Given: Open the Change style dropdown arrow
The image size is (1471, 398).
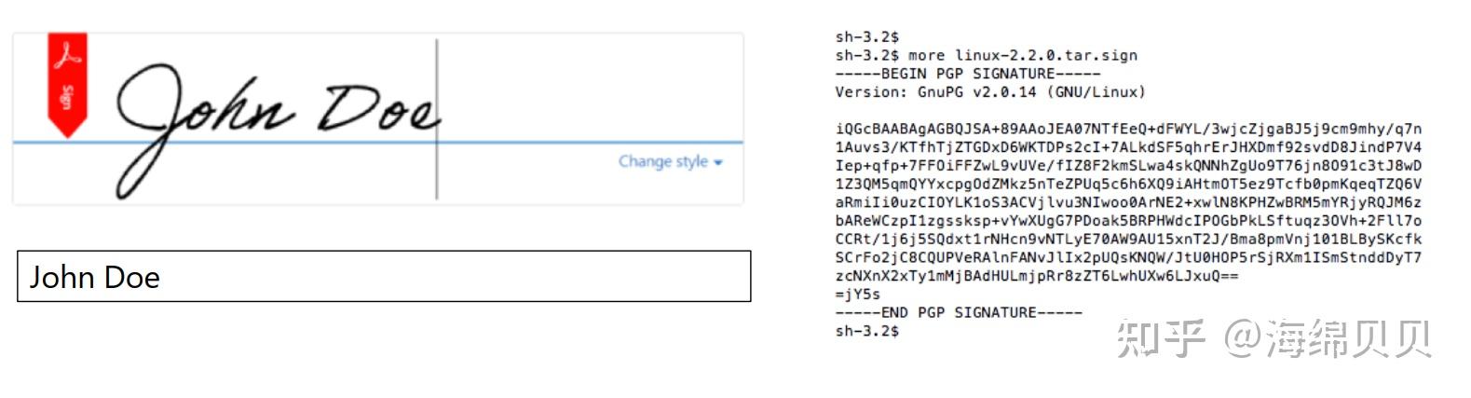Looking at the screenshot, I should click(718, 163).
